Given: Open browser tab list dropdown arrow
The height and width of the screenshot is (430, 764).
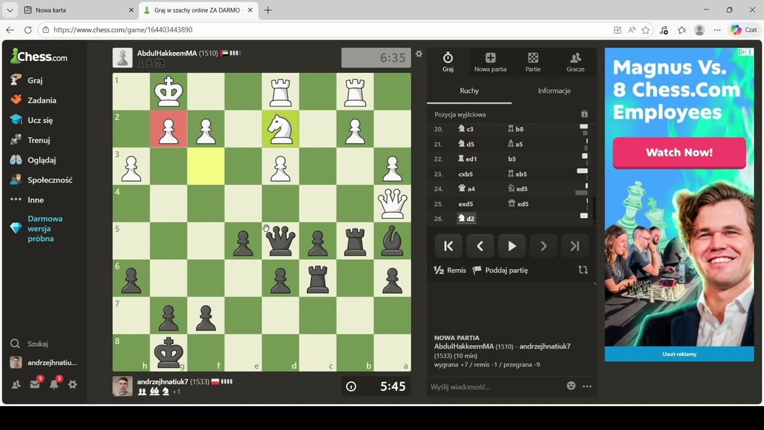Looking at the screenshot, I should click(x=10, y=10).
